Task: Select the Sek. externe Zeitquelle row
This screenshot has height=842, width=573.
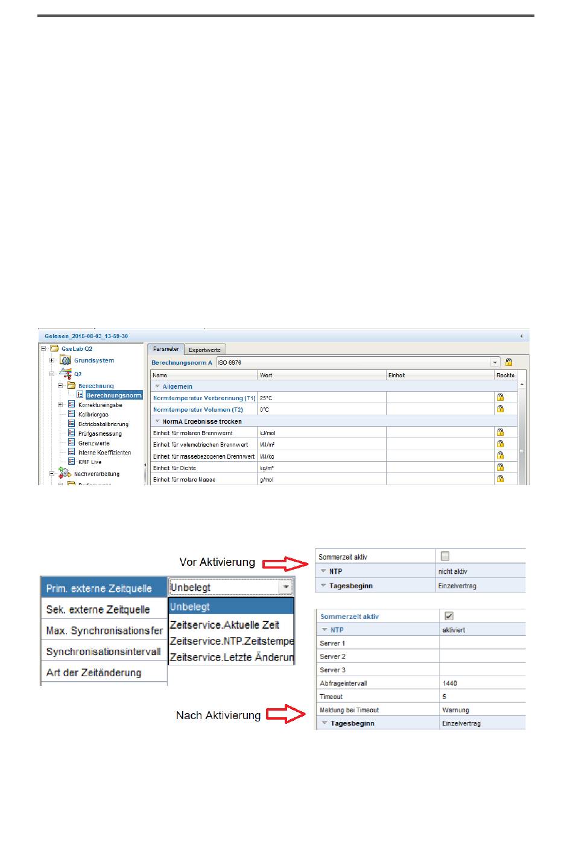Action: (x=104, y=609)
